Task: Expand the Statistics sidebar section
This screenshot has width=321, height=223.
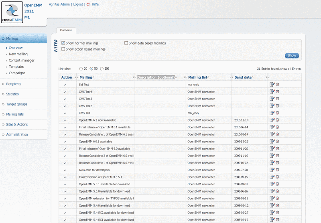Action: pyautogui.click(x=12, y=94)
